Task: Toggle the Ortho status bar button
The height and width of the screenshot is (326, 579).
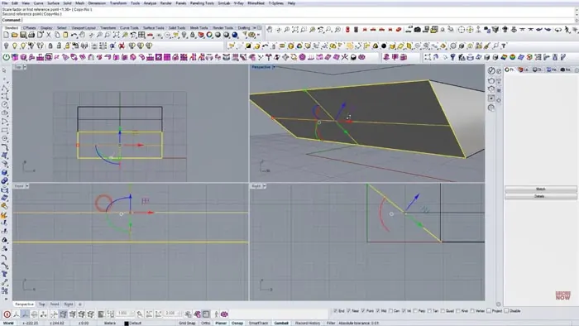Action: pos(205,323)
